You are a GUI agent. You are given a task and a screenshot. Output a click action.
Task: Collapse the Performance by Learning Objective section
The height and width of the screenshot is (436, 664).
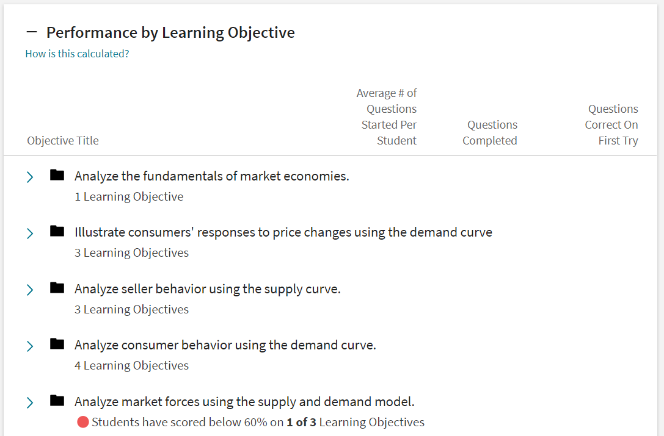[x=31, y=32]
